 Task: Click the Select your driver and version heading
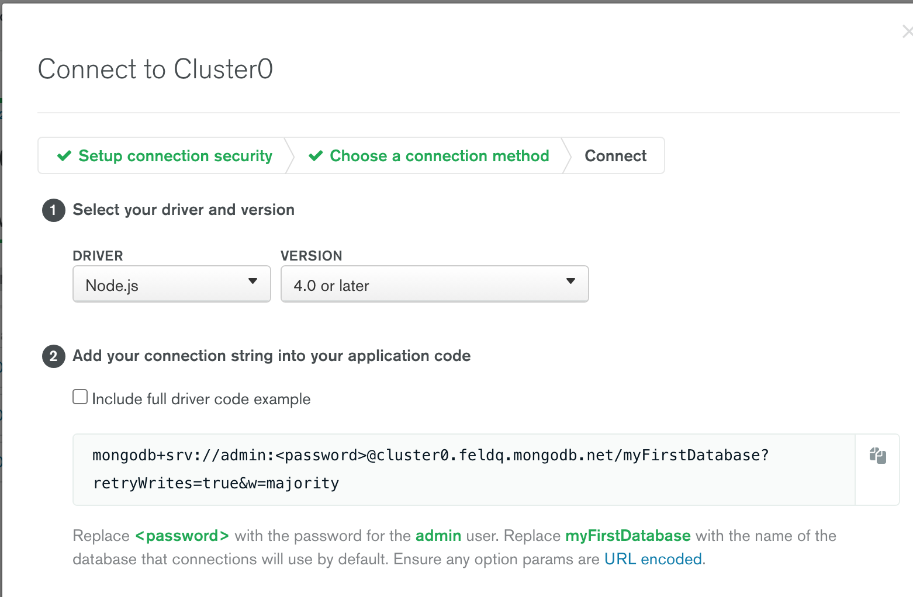pos(184,210)
